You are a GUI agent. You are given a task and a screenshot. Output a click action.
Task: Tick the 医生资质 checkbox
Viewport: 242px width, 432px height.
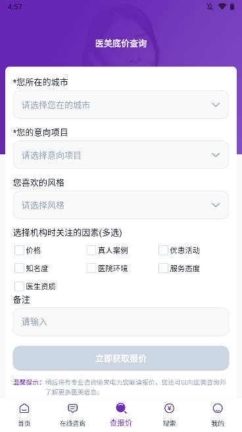coord(19,286)
